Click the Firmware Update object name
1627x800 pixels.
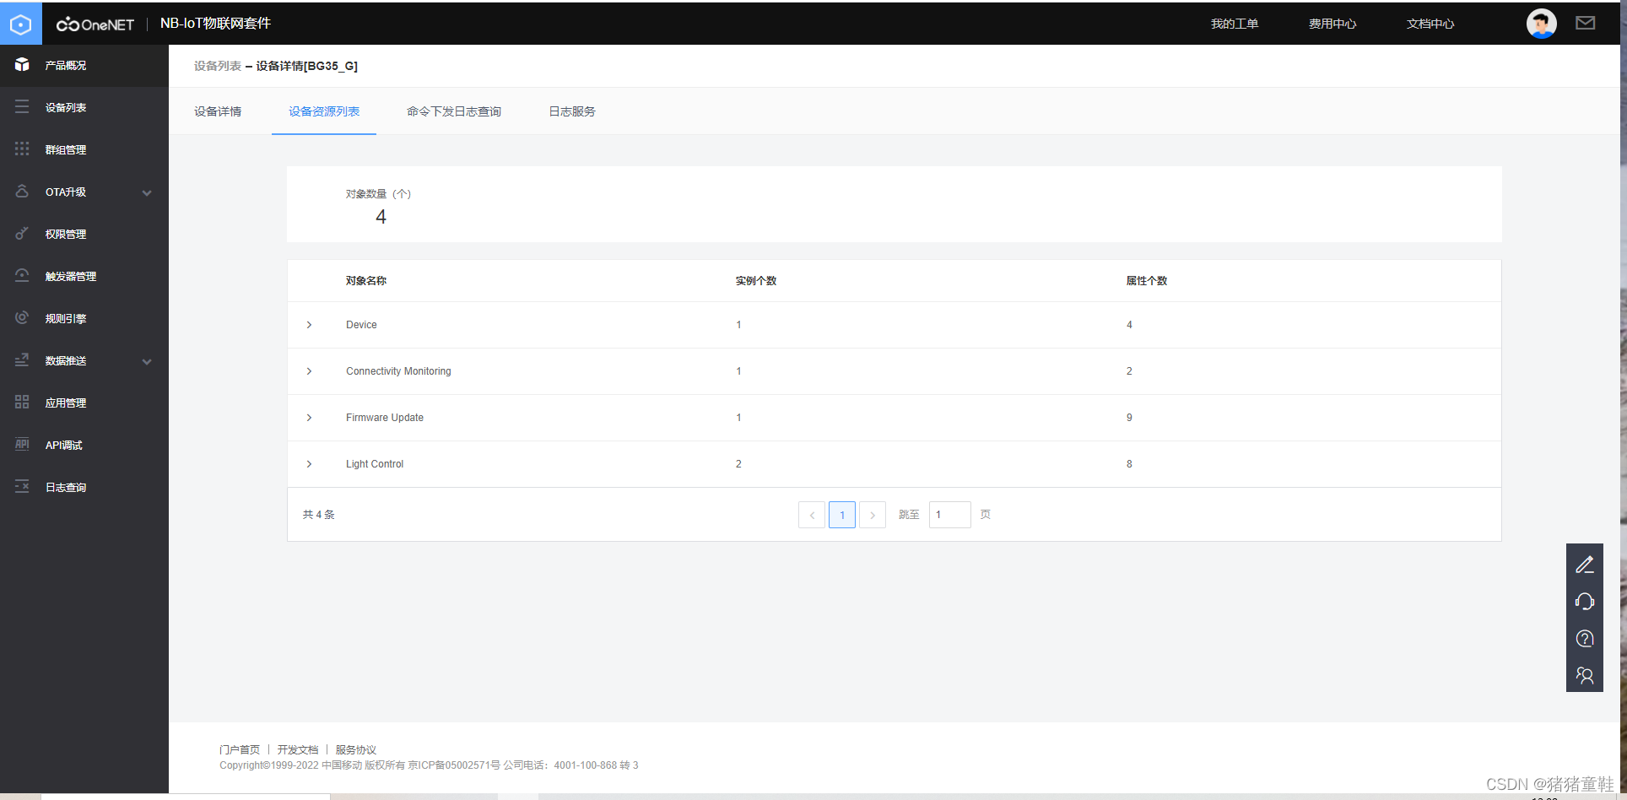click(385, 418)
